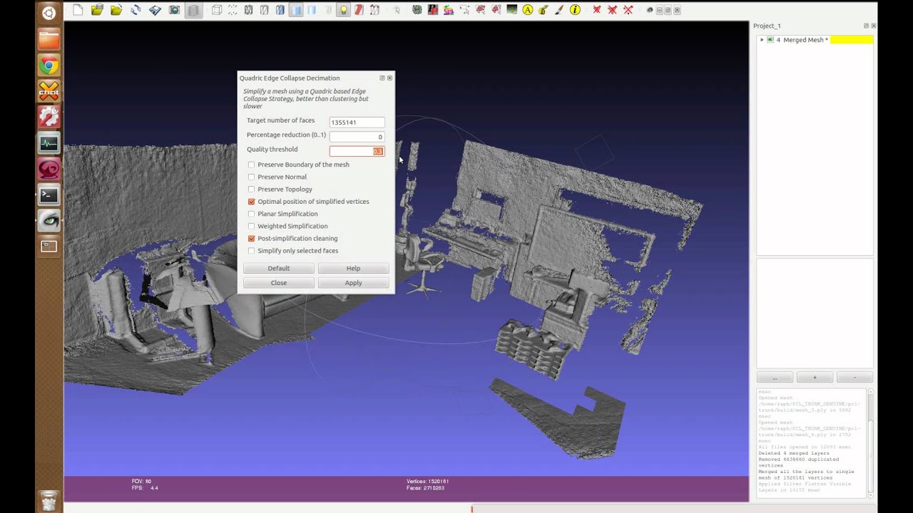Click the yellow info icon
The image size is (913, 513).
(575, 10)
